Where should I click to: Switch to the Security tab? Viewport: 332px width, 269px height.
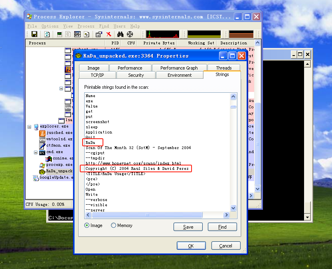pyautogui.click(x=136, y=75)
